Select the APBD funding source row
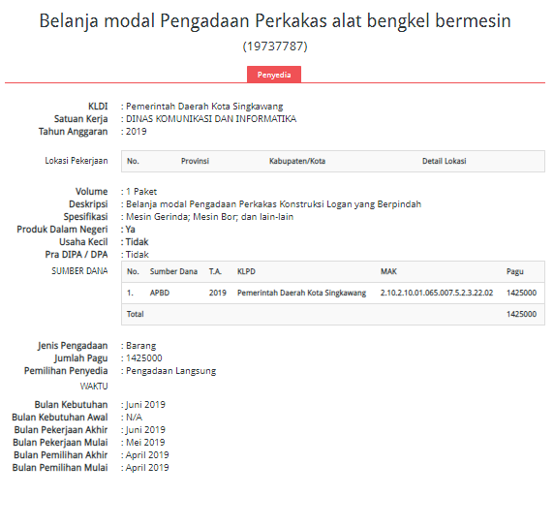This screenshot has height=527, width=554. click(333, 293)
